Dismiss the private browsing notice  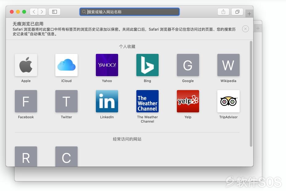click(x=245, y=29)
